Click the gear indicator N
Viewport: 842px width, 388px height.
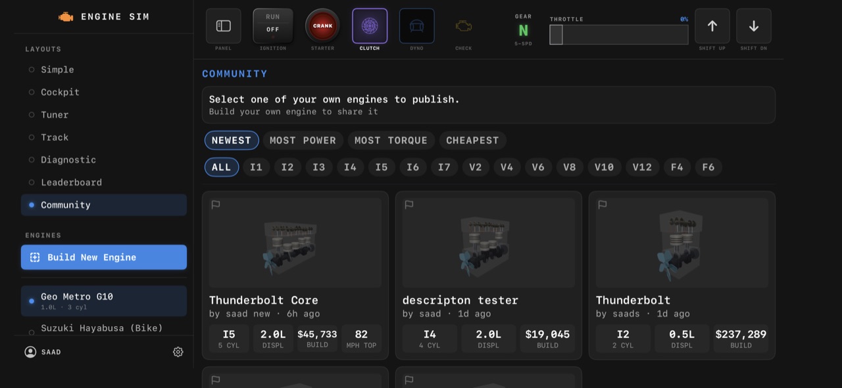(523, 30)
